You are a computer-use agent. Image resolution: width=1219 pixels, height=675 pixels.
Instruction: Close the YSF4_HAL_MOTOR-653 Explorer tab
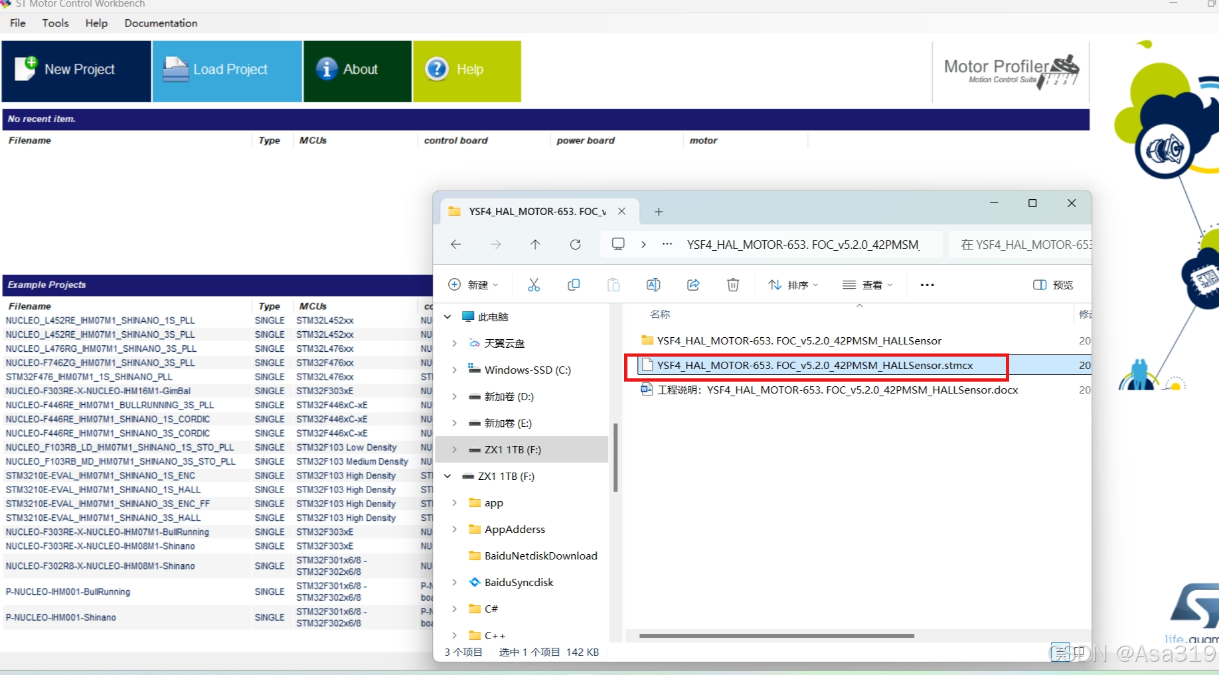pos(621,211)
